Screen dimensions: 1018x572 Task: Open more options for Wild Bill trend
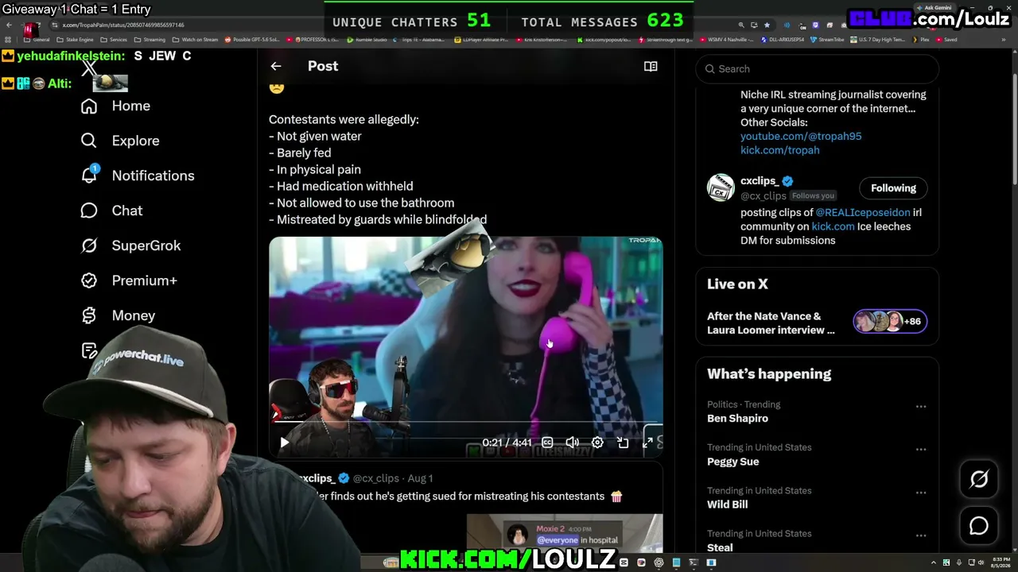tap(921, 492)
